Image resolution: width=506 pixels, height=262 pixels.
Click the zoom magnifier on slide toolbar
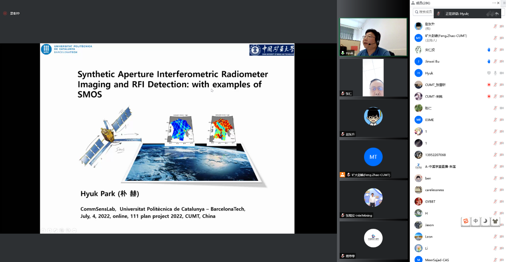pyautogui.click(x=68, y=230)
